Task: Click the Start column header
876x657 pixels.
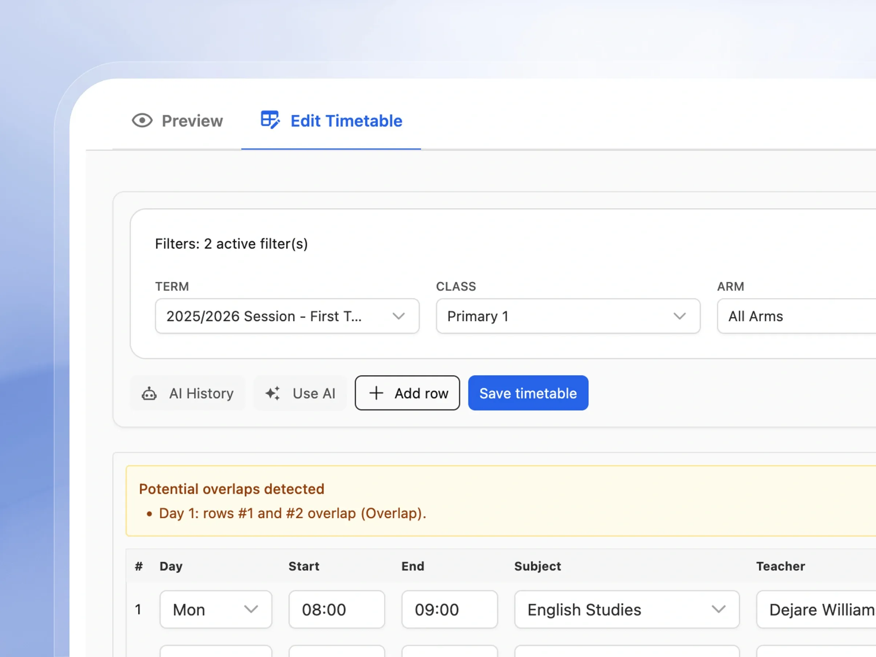Action: pyautogui.click(x=304, y=566)
